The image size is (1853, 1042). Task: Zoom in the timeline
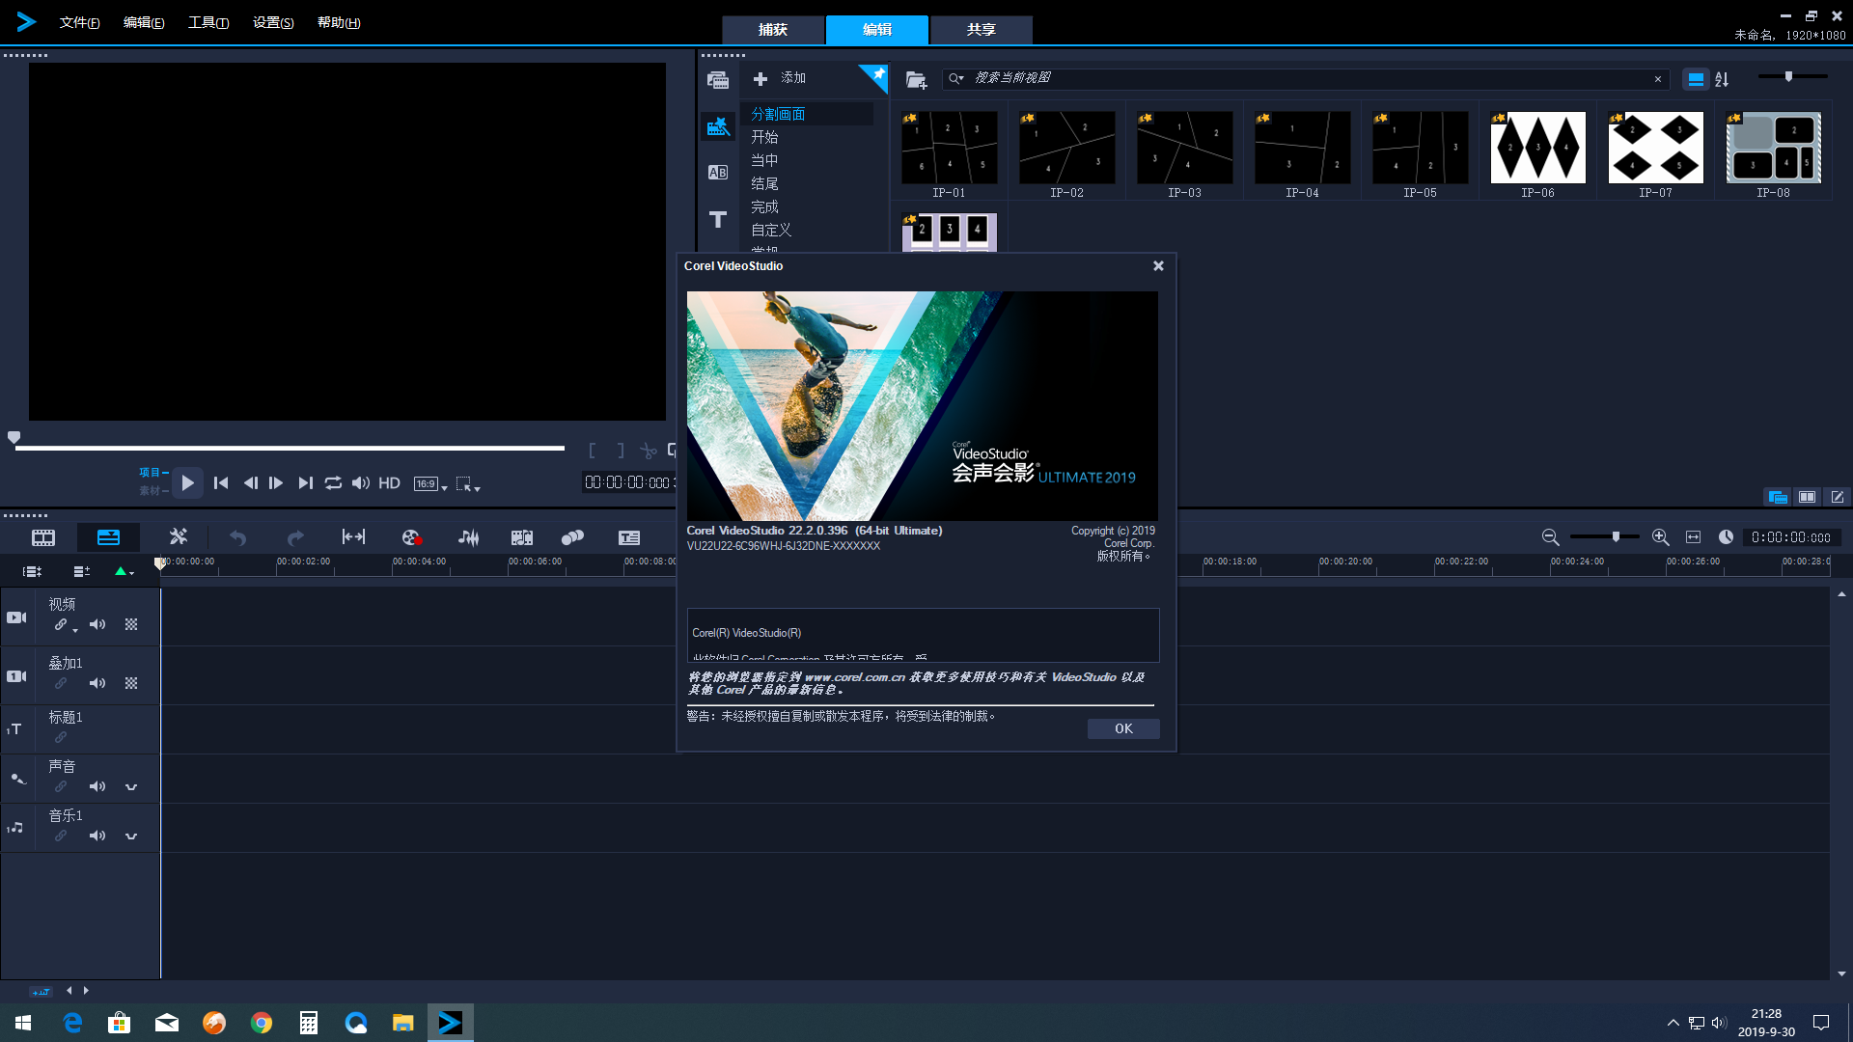[x=1660, y=537]
